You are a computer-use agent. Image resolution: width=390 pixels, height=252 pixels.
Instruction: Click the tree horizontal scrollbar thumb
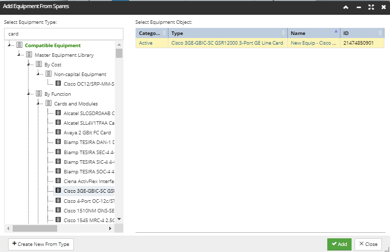click(35, 228)
